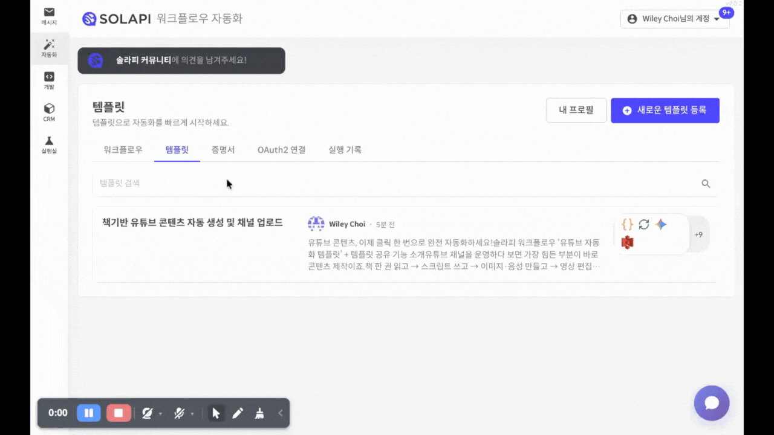Open the 메시지 section in sidebar
Viewport: 774px width, 435px height.
[49, 16]
